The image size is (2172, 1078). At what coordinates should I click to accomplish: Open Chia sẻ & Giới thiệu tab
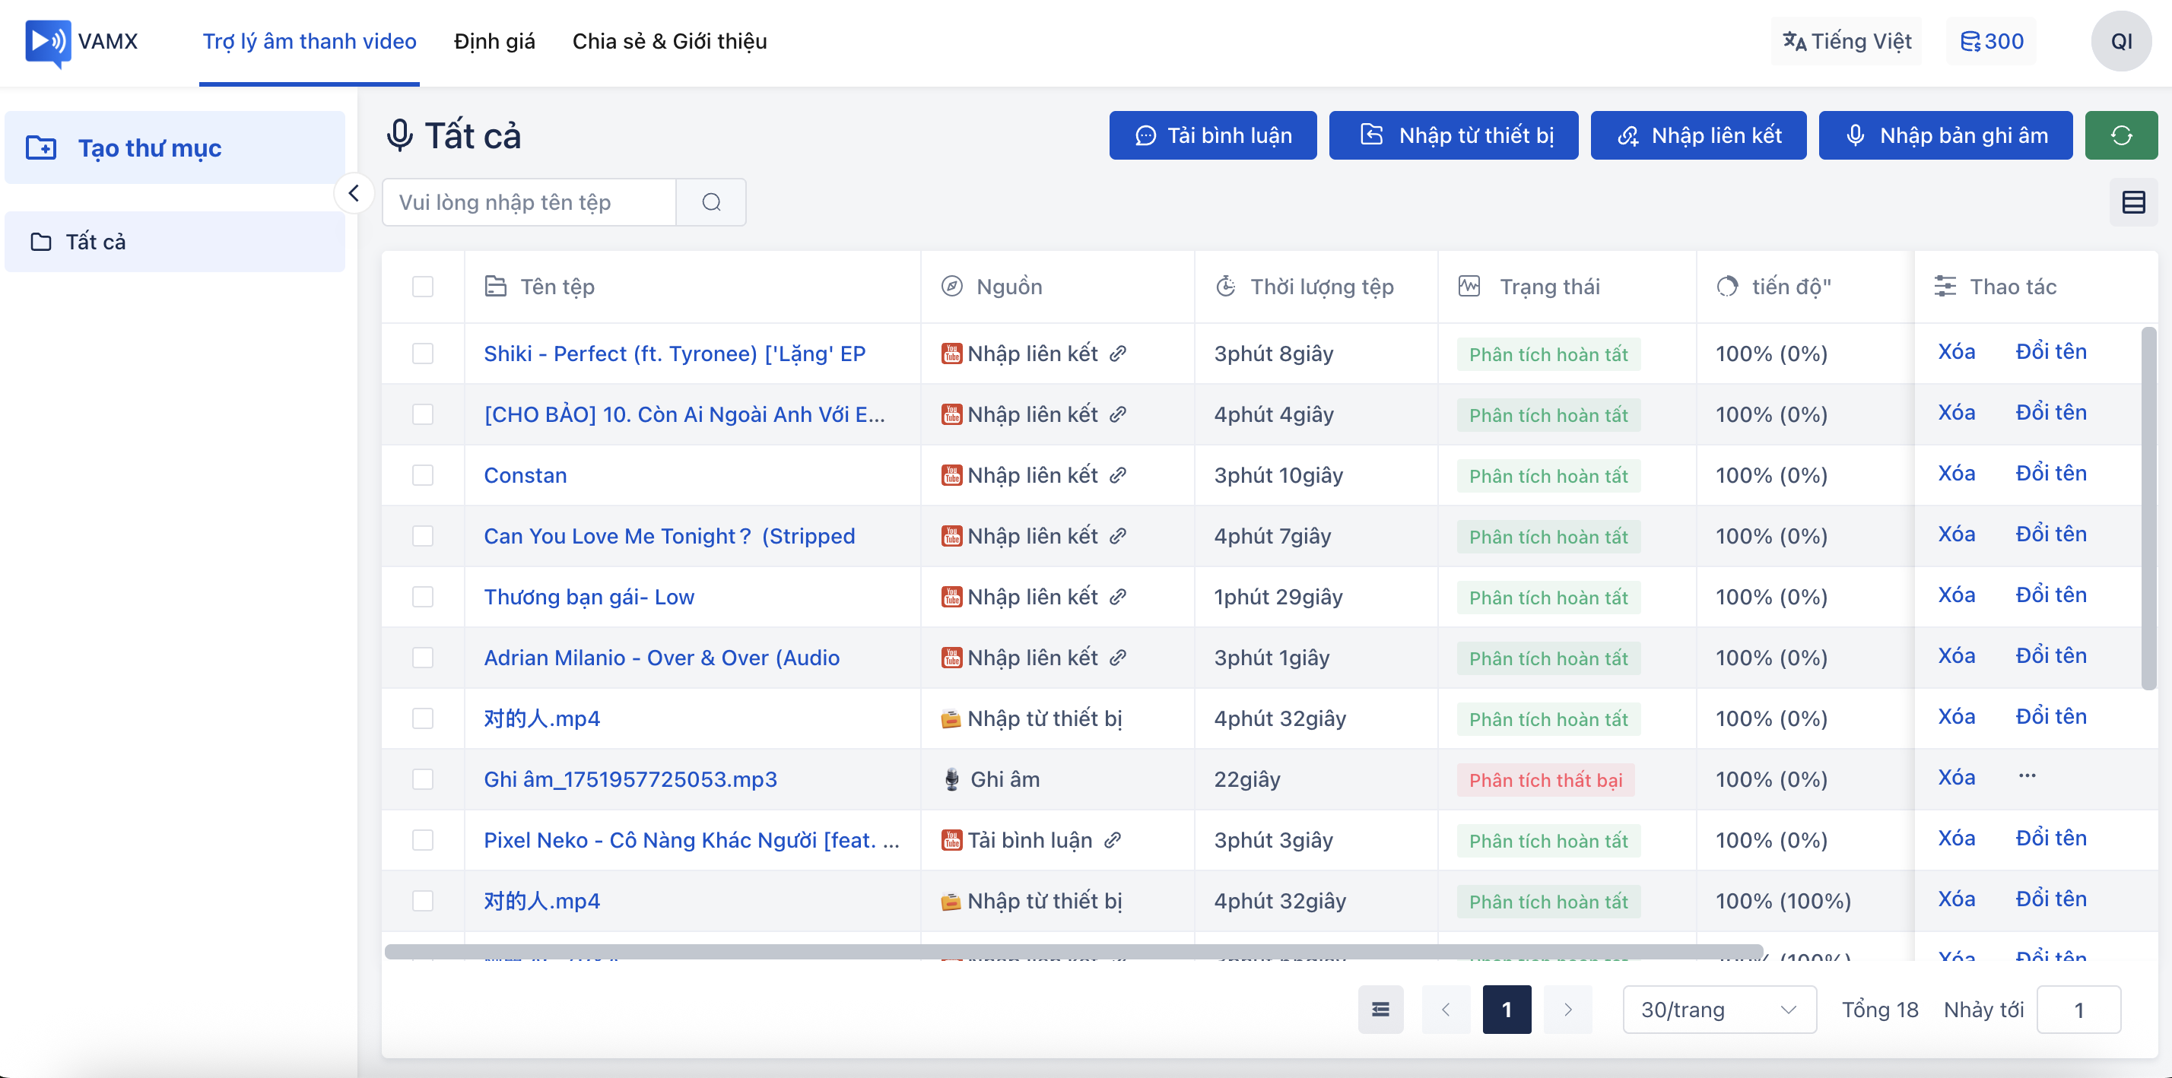pyautogui.click(x=668, y=41)
